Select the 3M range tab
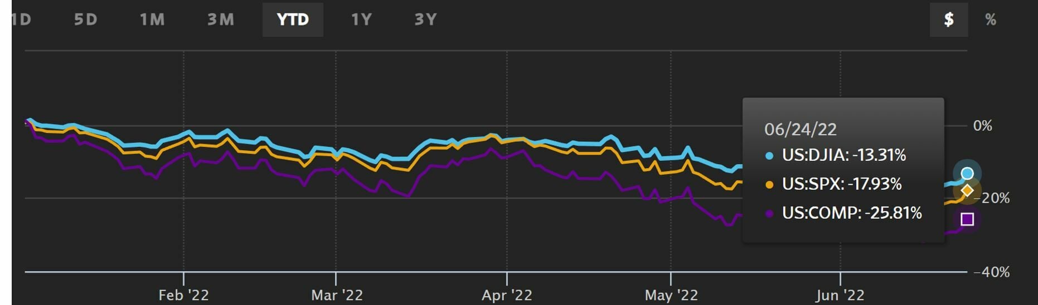This screenshot has height=305, width=1038. 221,19
